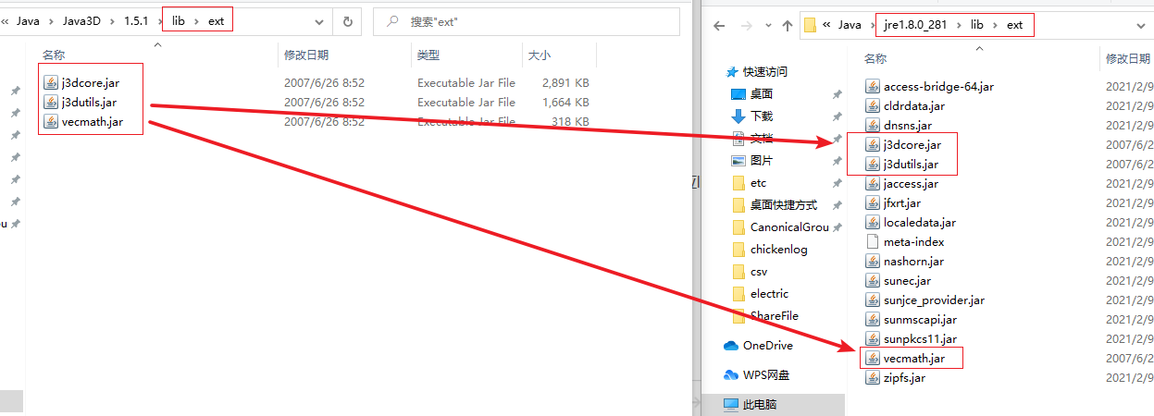
Task: Click the OneDrive cloud icon in the sidebar
Action: coord(731,345)
